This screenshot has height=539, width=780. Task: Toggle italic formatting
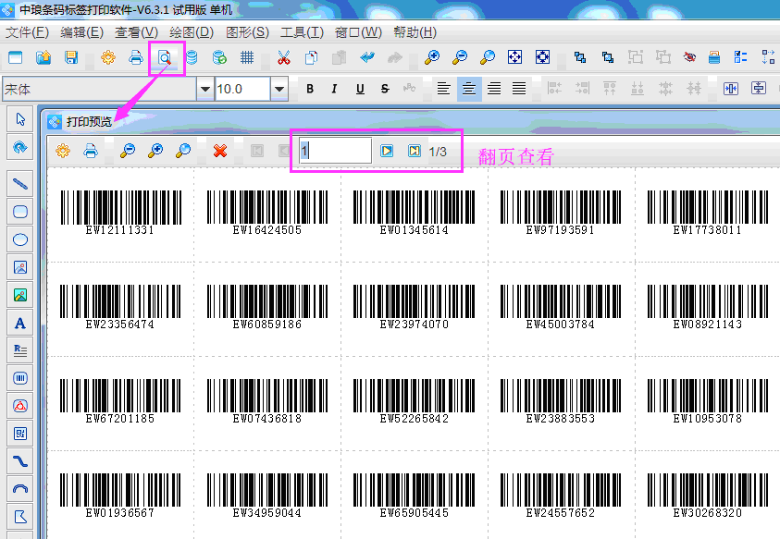click(x=334, y=89)
